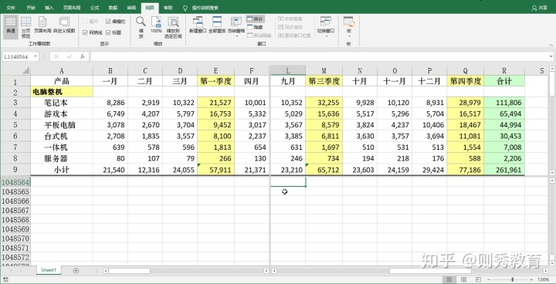
Task: Toggle the Split (拆分) button
Action: pyautogui.click(x=256, y=19)
